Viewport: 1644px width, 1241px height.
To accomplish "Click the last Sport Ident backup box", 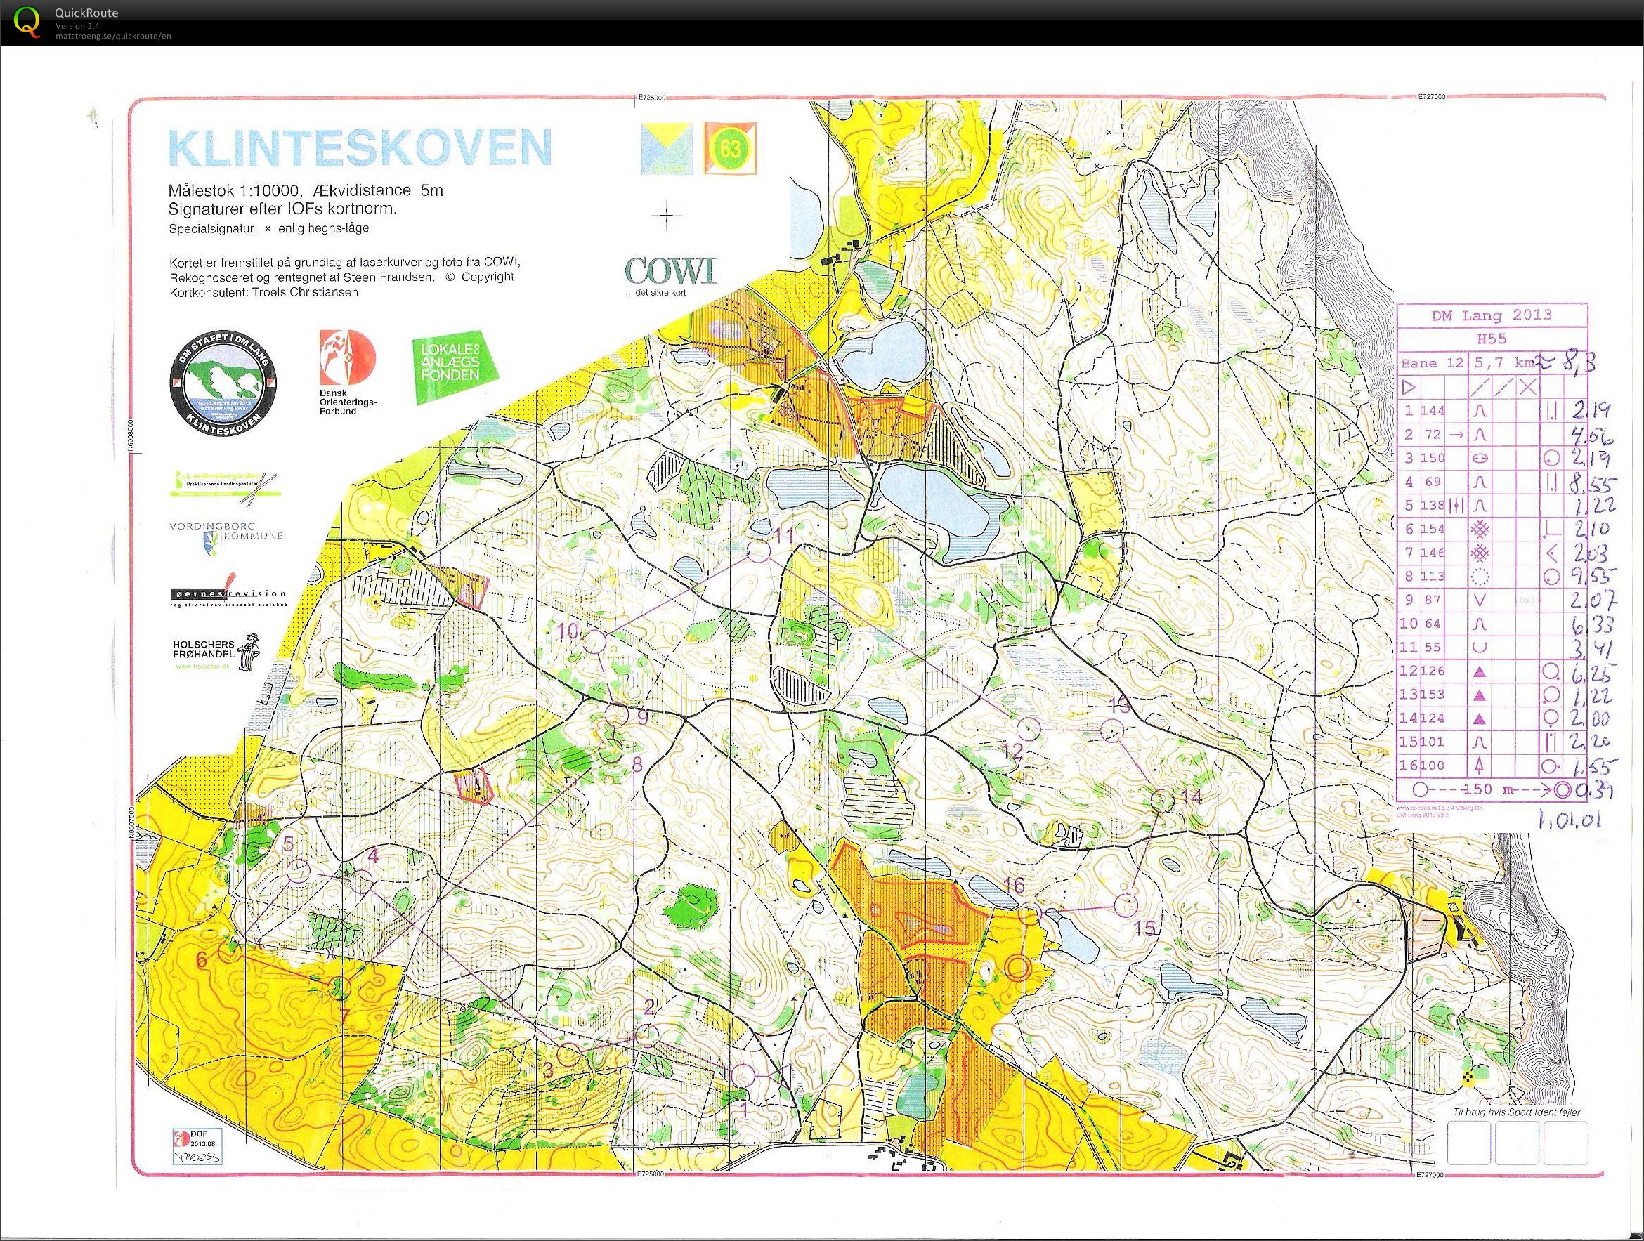I will [1565, 1142].
